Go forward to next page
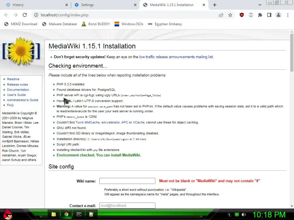The image size is (294, 220). tap(16, 15)
